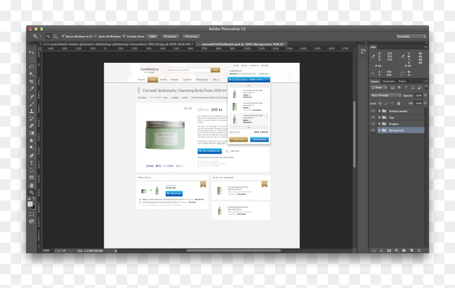Image resolution: width=455 pixels, height=288 pixels.
Task: Open the Fill slider dropdown
Action: click(x=425, y=103)
